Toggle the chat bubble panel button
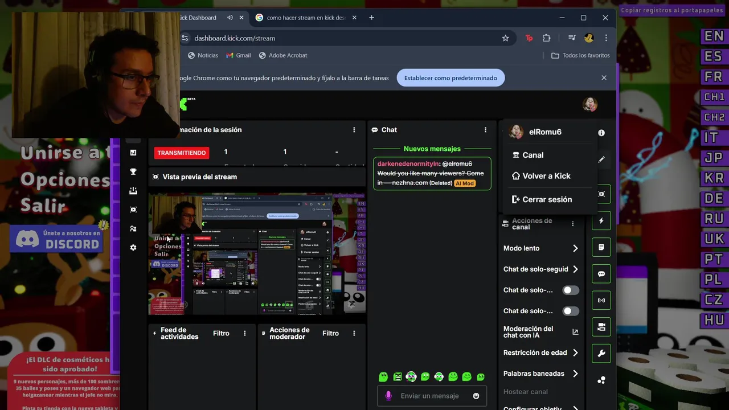The height and width of the screenshot is (410, 729). pos(601,274)
